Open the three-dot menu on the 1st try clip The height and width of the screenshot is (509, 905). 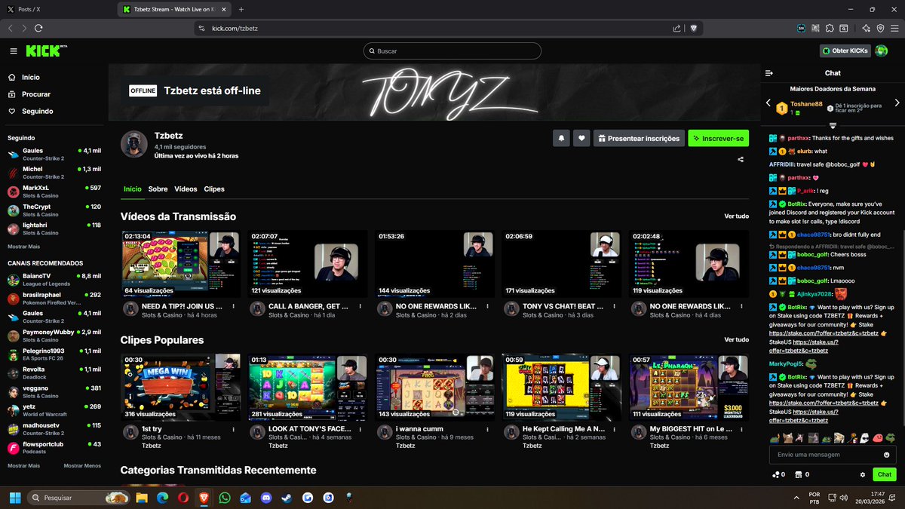click(x=234, y=429)
